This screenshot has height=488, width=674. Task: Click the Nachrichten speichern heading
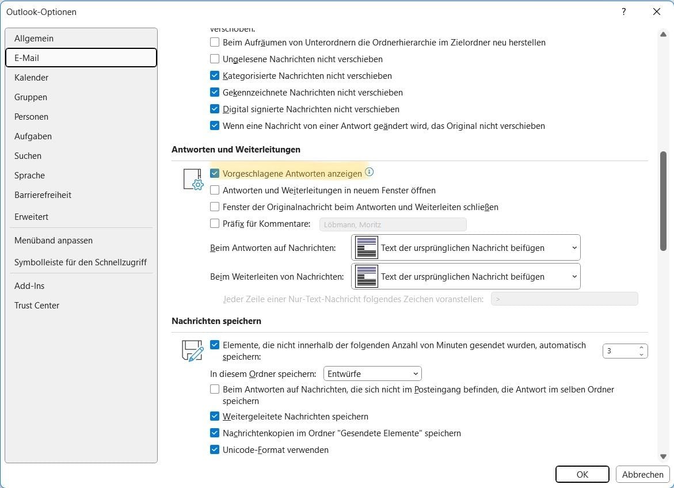(x=216, y=321)
